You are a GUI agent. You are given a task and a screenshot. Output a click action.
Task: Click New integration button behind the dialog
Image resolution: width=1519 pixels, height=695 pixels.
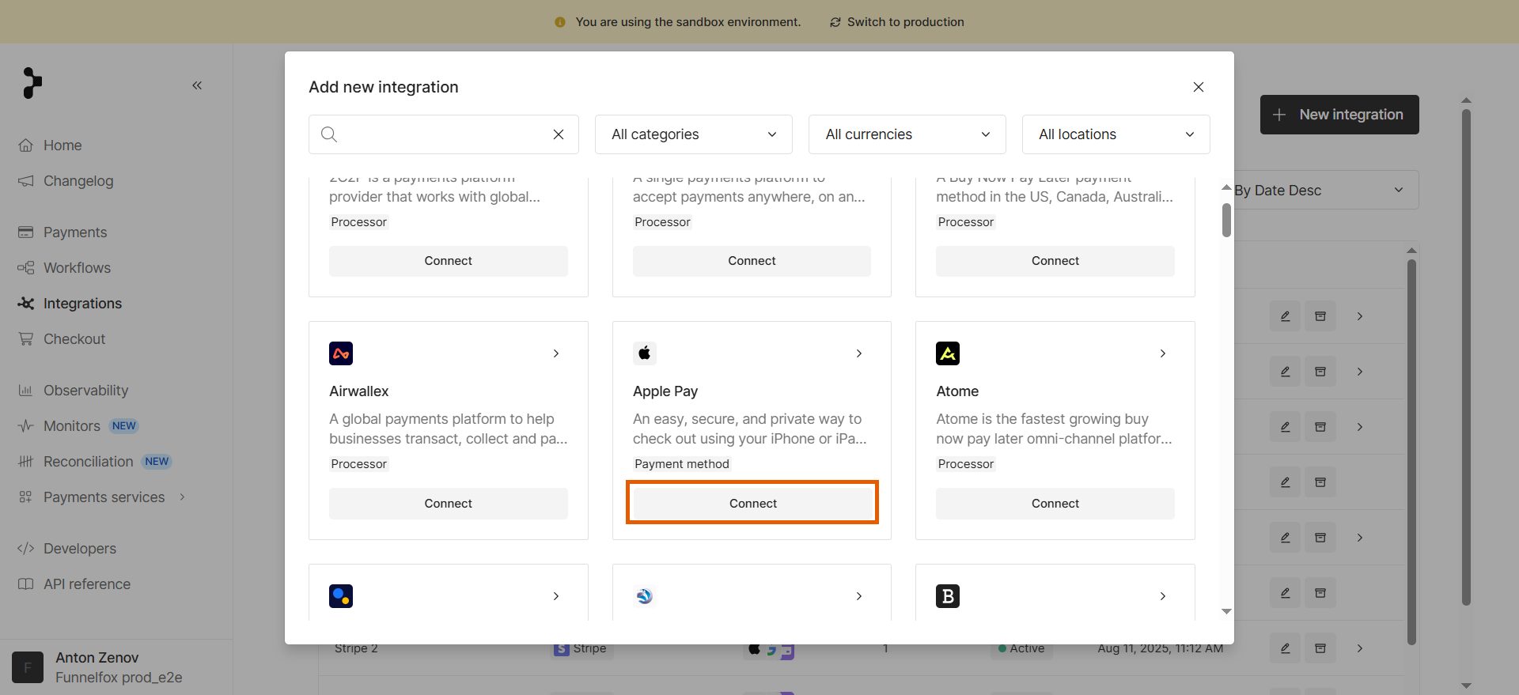pos(1339,115)
